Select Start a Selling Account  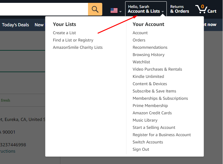pyautogui.click(x=154, y=127)
